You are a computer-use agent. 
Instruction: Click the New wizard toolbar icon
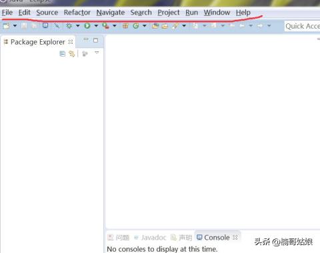tap(7, 26)
